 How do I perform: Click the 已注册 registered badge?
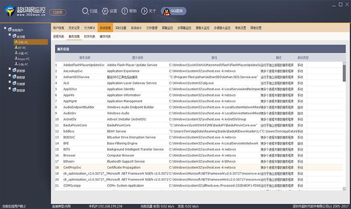click(x=57, y=12)
